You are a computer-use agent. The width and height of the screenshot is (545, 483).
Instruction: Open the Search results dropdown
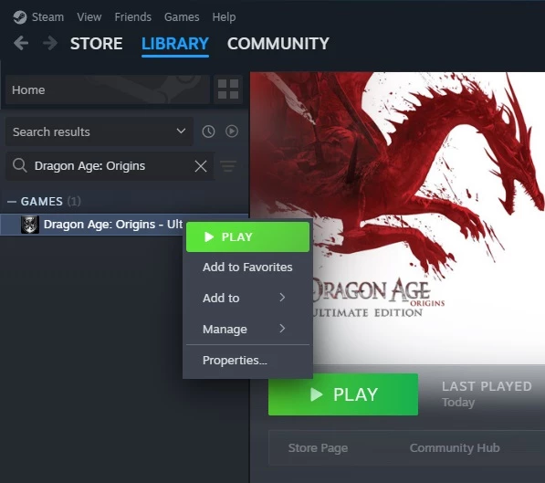pos(100,131)
